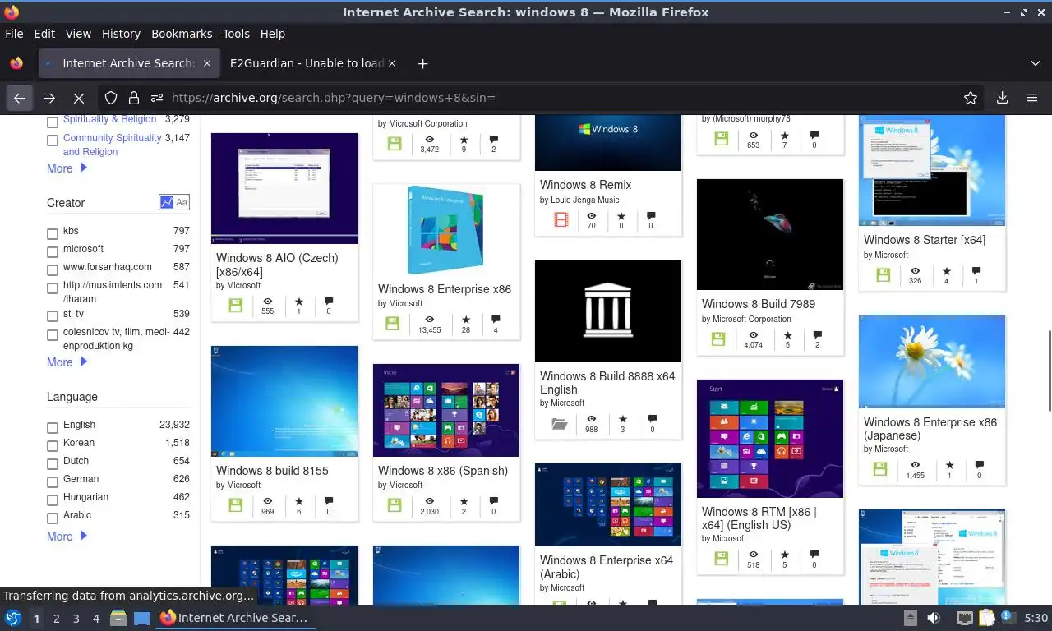The width and height of the screenshot is (1052, 631).
Task: Click favorites star under Windows 8 x86 Spanish
Action: (464, 501)
